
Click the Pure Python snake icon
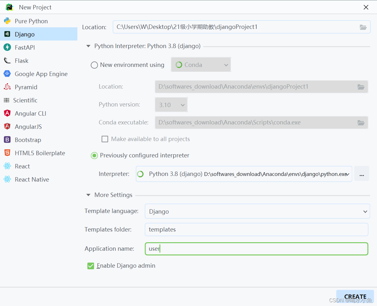pyautogui.click(x=7, y=21)
